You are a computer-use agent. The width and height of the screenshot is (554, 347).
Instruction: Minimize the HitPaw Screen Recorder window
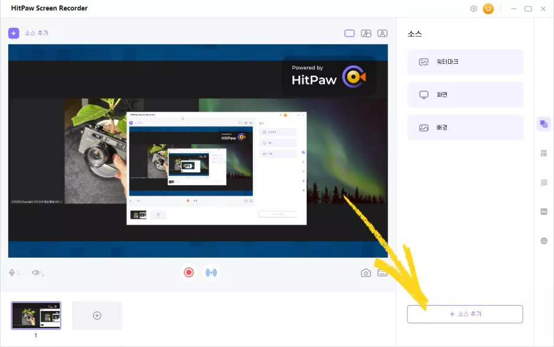(x=514, y=9)
